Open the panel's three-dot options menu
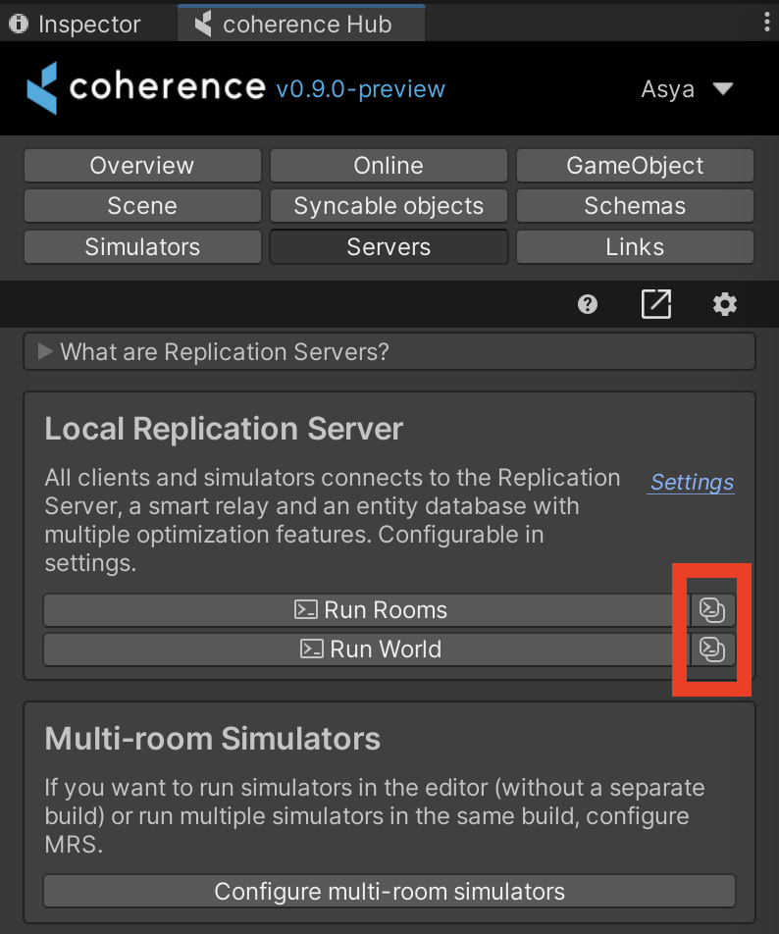779x934 pixels. pos(766,24)
